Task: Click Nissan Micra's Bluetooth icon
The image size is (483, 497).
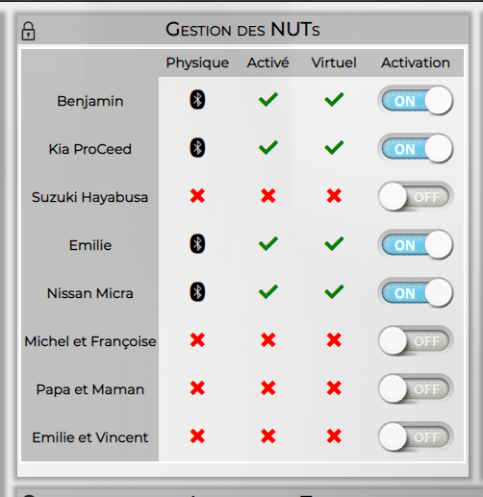Action: (x=197, y=291)
